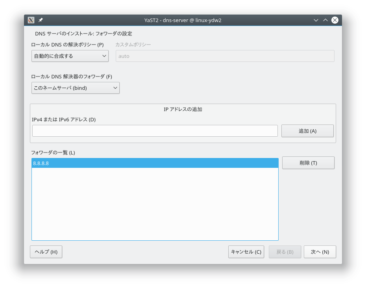Screen dimensions: 366x288
Task: Open the ローカル DNS の解決ポリシー dropdown
Action: 70,56
